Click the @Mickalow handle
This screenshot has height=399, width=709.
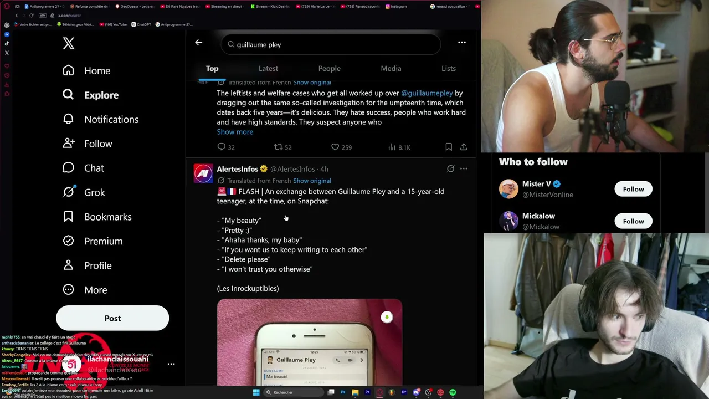[x=541, y=227]
